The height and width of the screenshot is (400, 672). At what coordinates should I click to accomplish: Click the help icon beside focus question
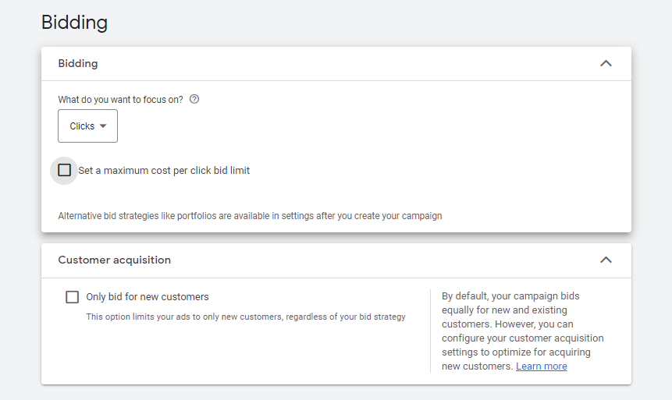click(x=194, y=100)
